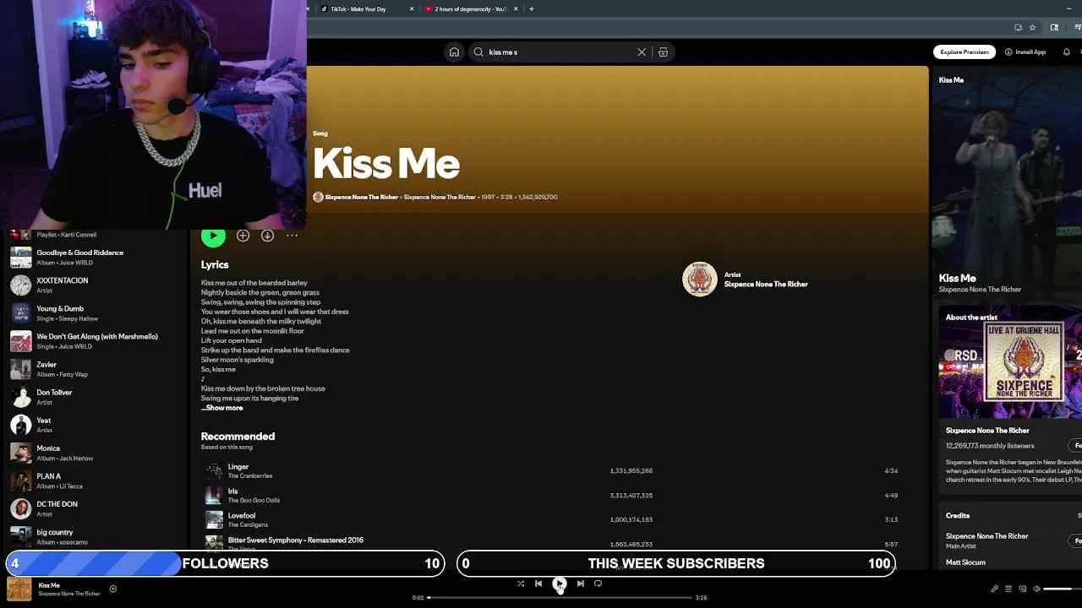Click the install/cast icon in address bar
Image resolution: width=1082 pixels, height=608 pixels.
(x=1019, y=27)
